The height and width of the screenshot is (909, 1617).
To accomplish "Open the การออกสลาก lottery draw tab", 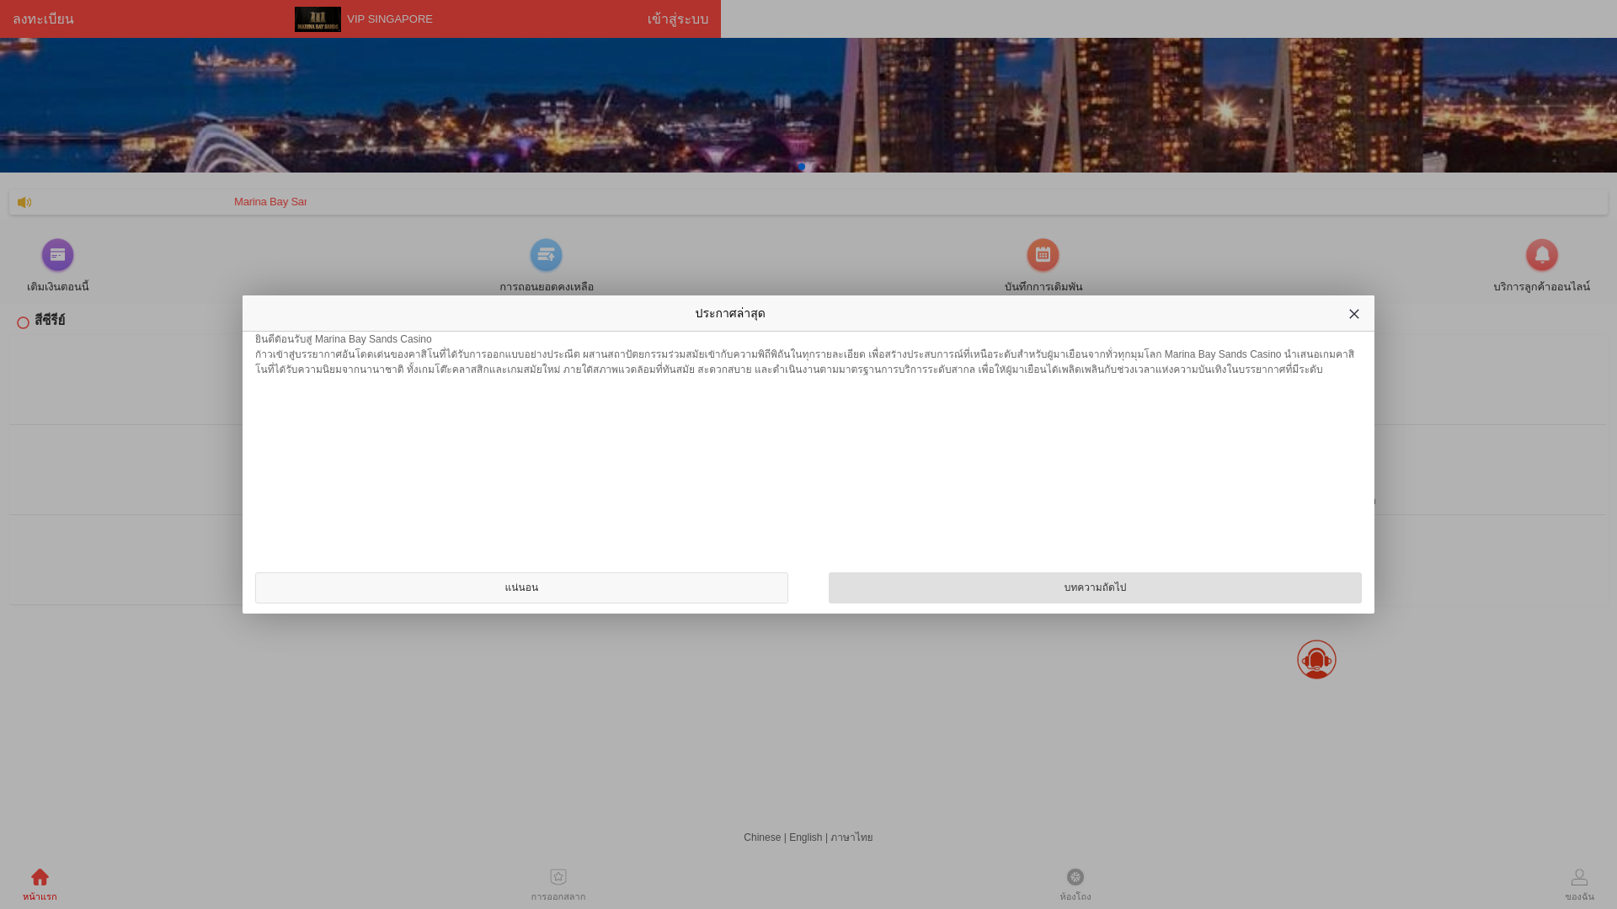I will click(x=558, y=885).
